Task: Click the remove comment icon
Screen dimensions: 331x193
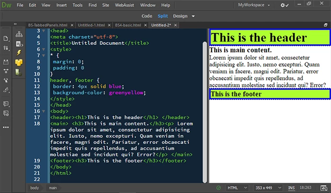Action: (x=6, y=113)
